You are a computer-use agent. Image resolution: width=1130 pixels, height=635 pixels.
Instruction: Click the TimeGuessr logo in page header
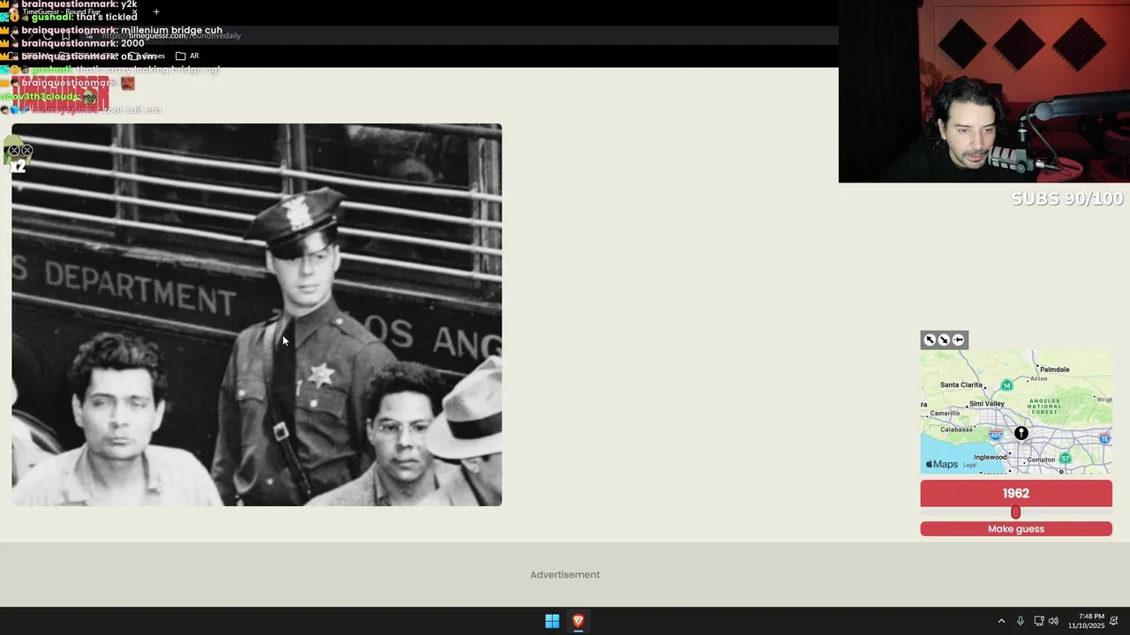60,95
